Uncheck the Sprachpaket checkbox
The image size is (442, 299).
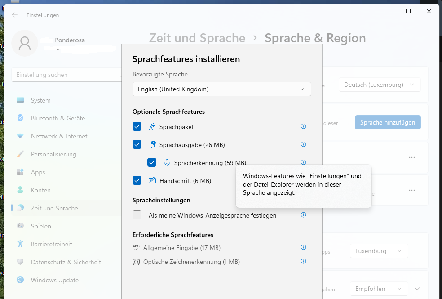click(137, 127)
